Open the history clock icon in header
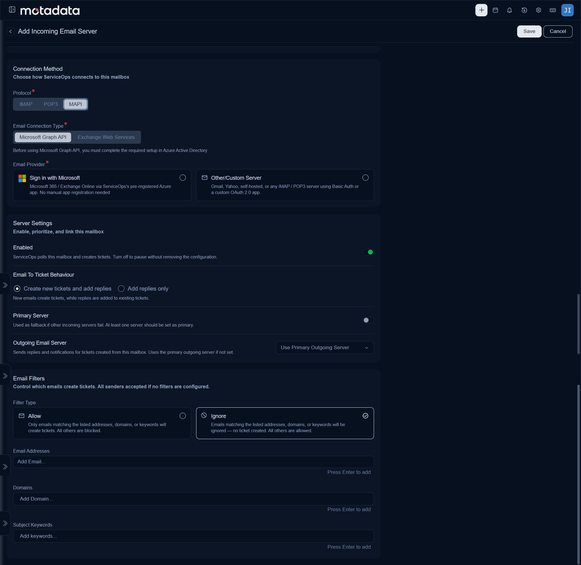This screenshot has height=565, width=581. pyautogui.click(x=524, y=10)
